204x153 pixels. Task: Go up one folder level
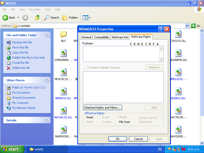tap(37, 18)
